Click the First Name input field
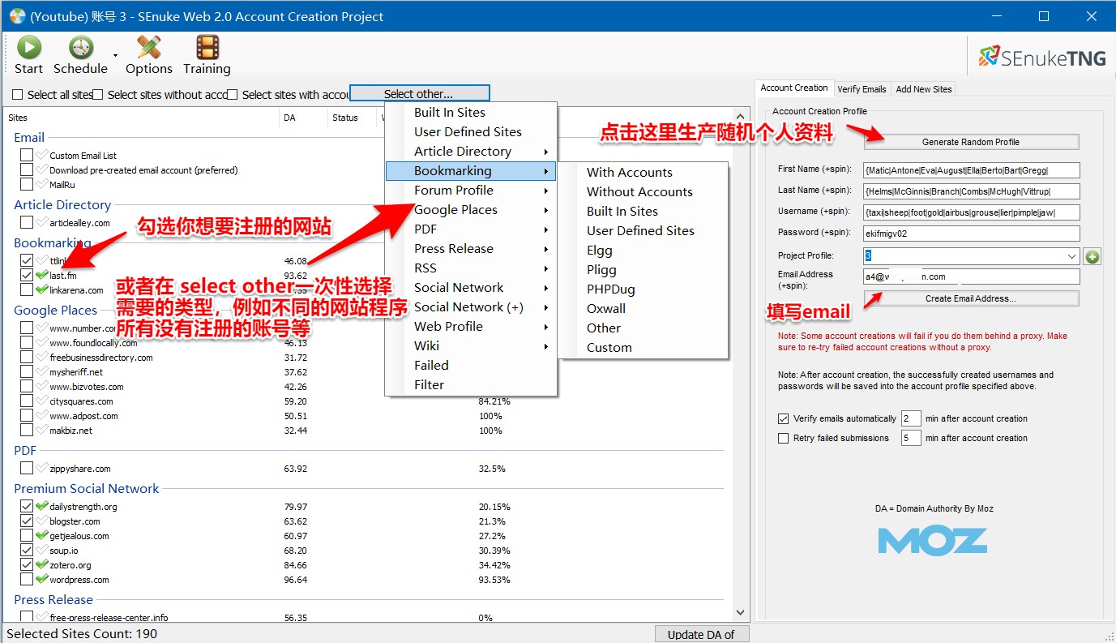The height and width of the screenshot is (643, 1116). [971, 170]
